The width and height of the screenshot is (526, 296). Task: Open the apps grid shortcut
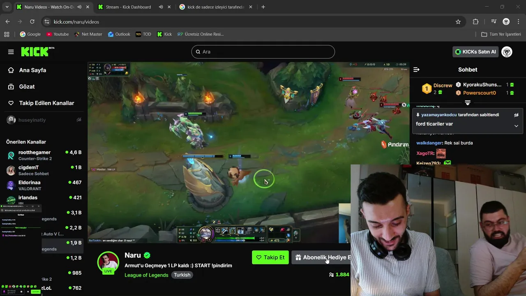point(7,34)
